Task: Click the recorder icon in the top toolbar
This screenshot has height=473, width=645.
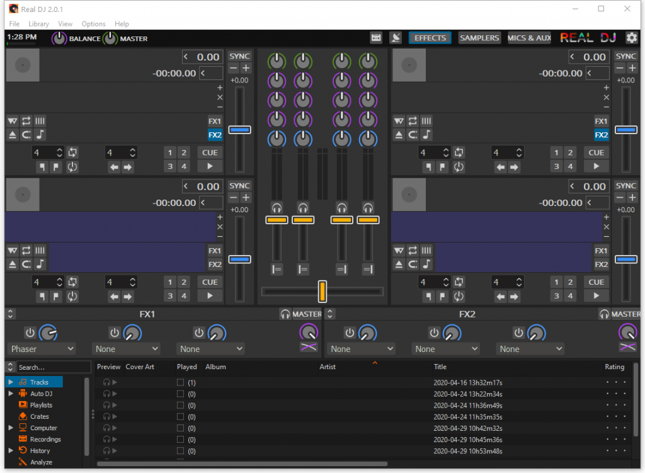Action: (x=376, y=38)
